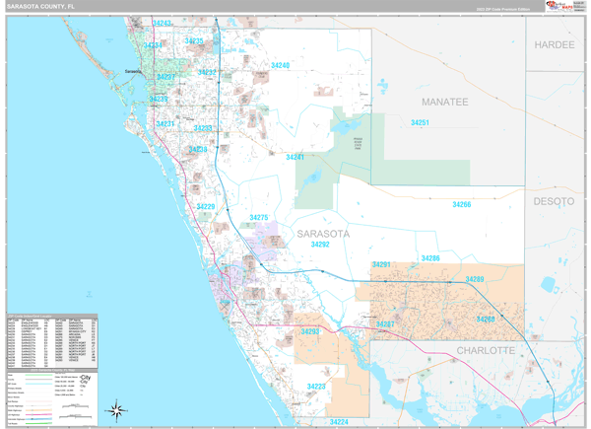Image resolution: width=591 pixels, height=429 pixels.
Task: Select the ZIP code 34241 label
Action: [x=295, y=157]
